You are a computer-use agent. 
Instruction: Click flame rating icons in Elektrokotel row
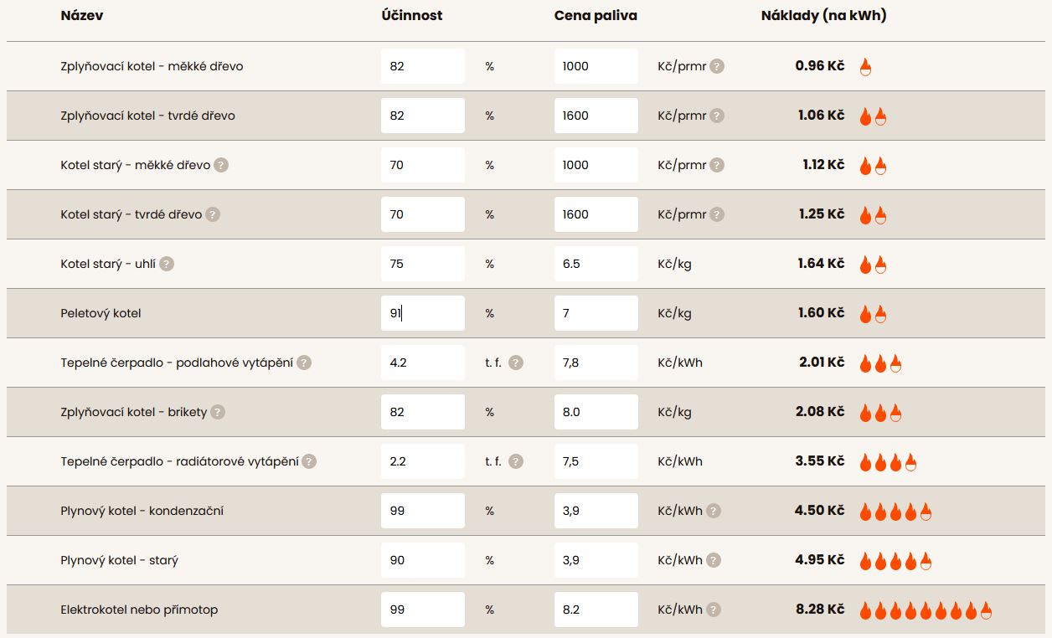(x=925, y=610)
